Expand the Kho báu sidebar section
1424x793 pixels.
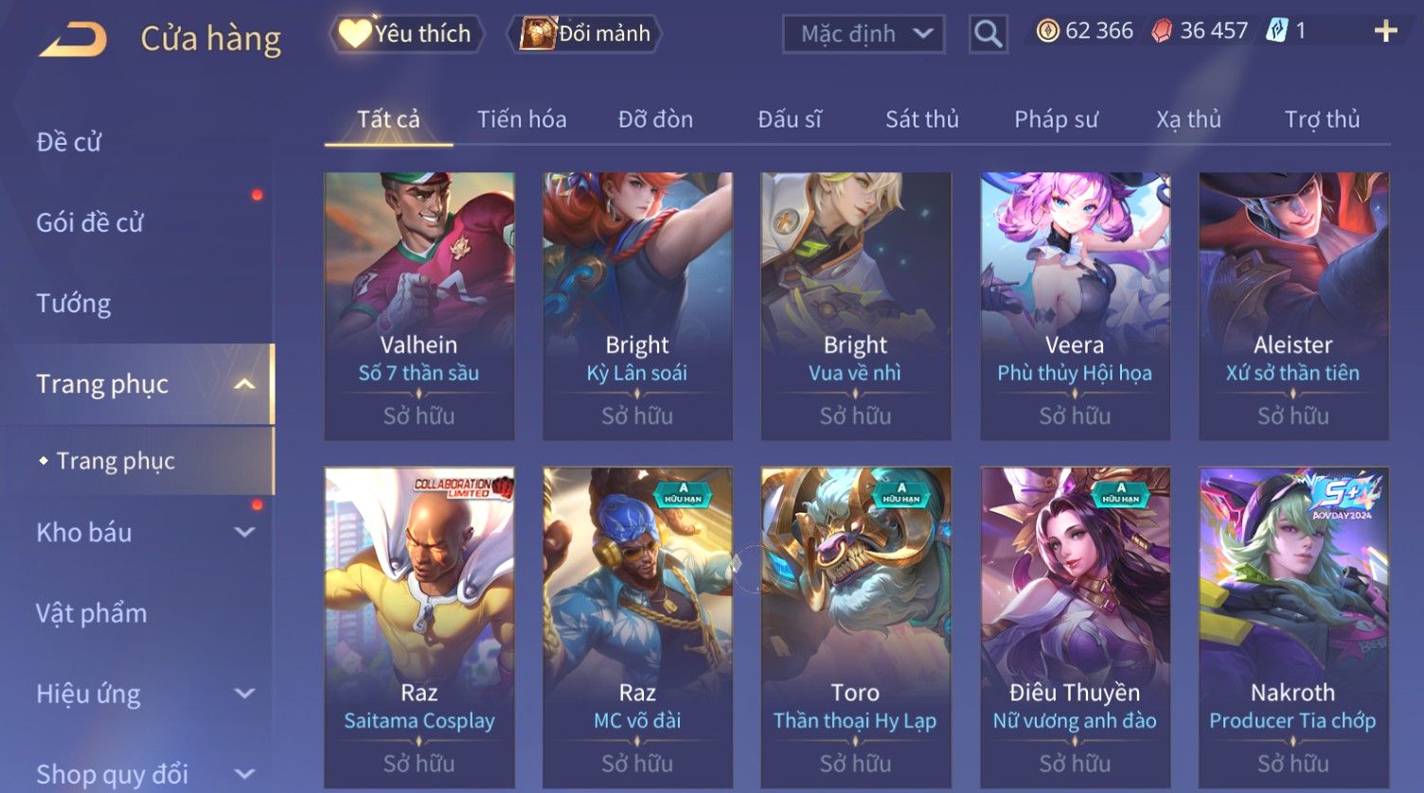point(244,533)
